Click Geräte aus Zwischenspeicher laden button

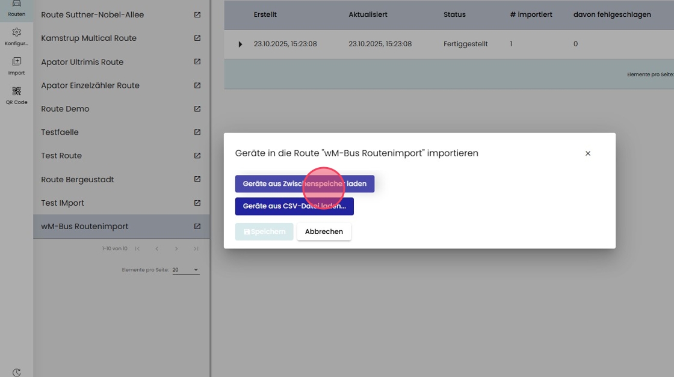(305, 184)
